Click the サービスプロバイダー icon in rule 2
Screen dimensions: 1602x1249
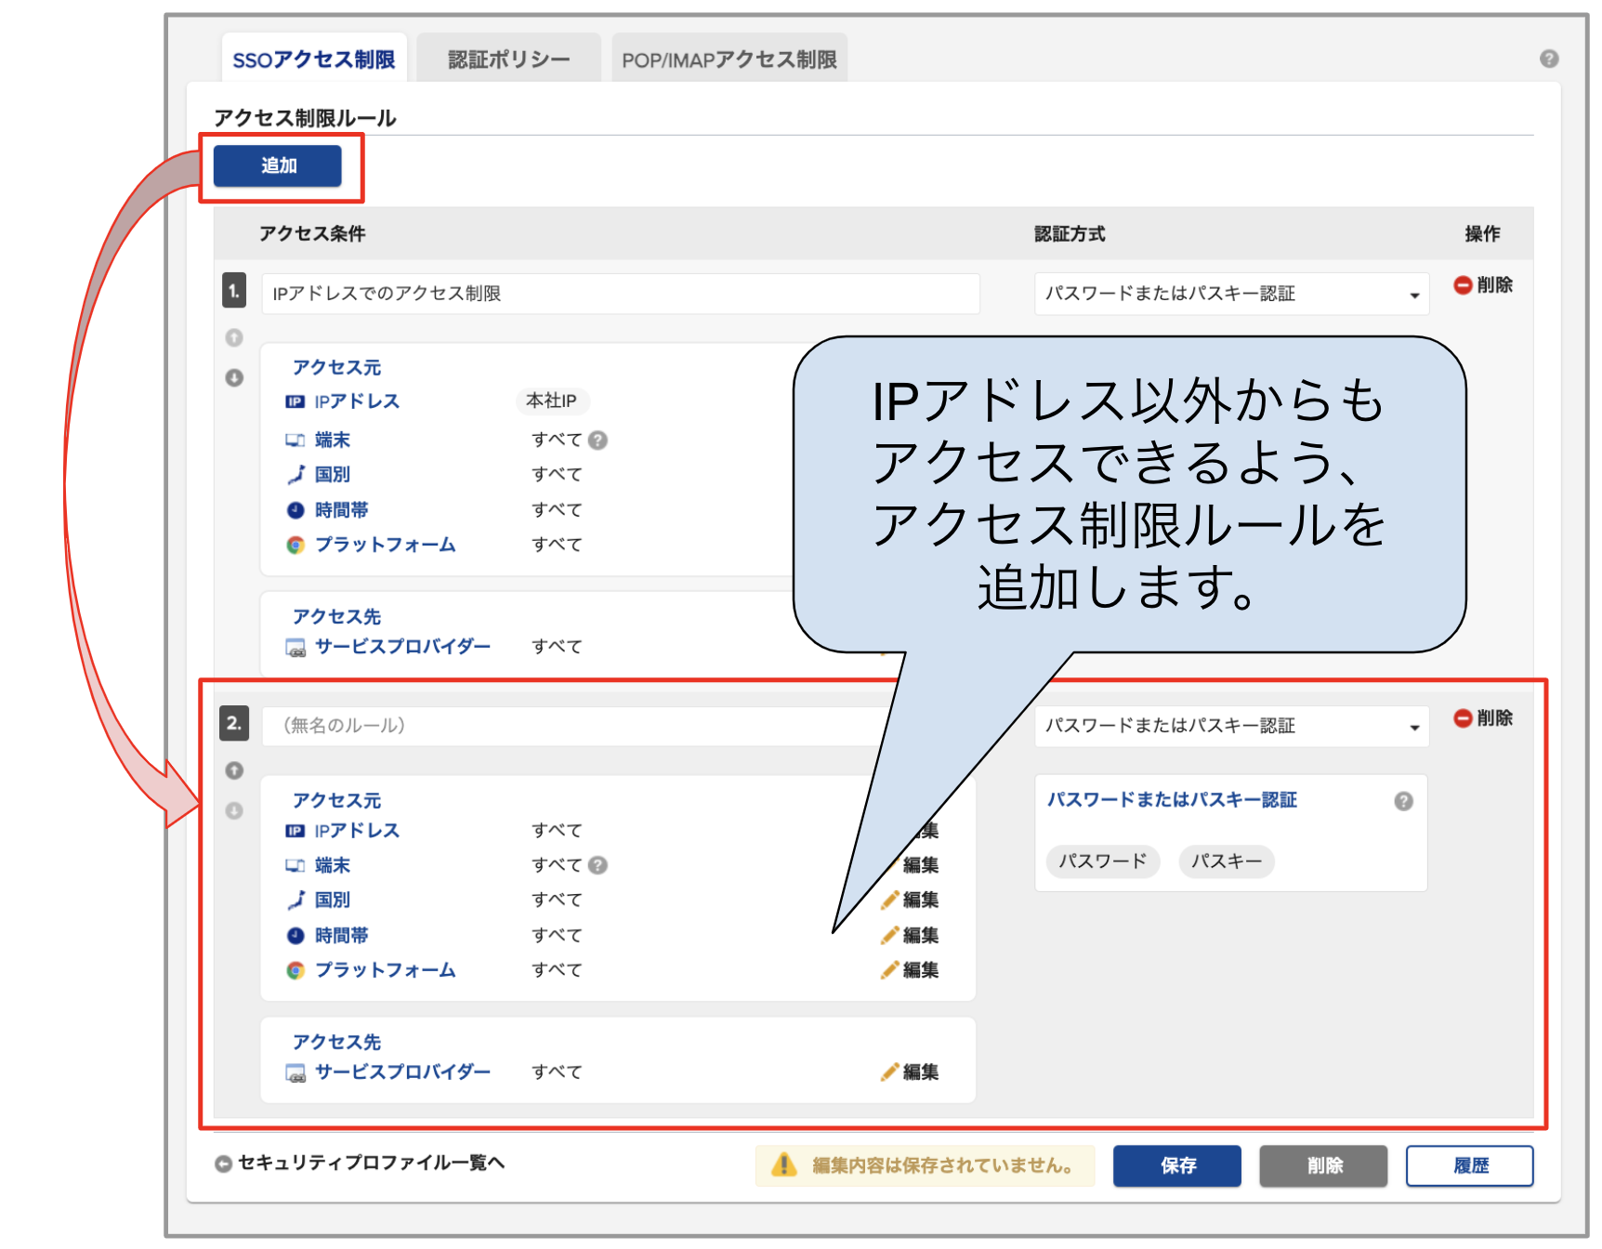[x=295, y=1073]
